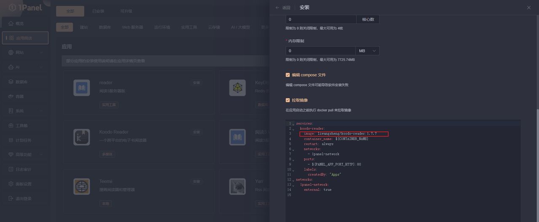Filter apps by 云存储 category

click(214, 27)
